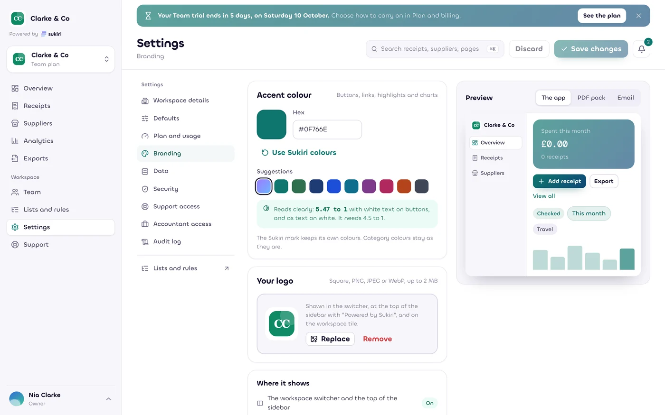Click the Analytics chart icon
Viewport: 665px width, 415px height.
(x=15, y=141)
